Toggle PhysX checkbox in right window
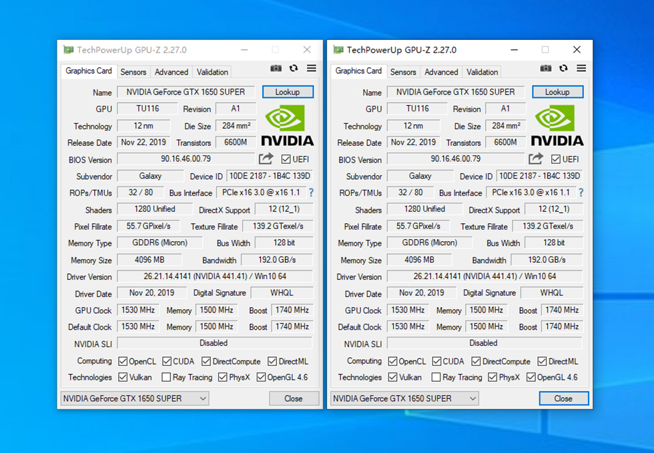The height and width of the screenshot is (453, 654). [x=493, y=377]
